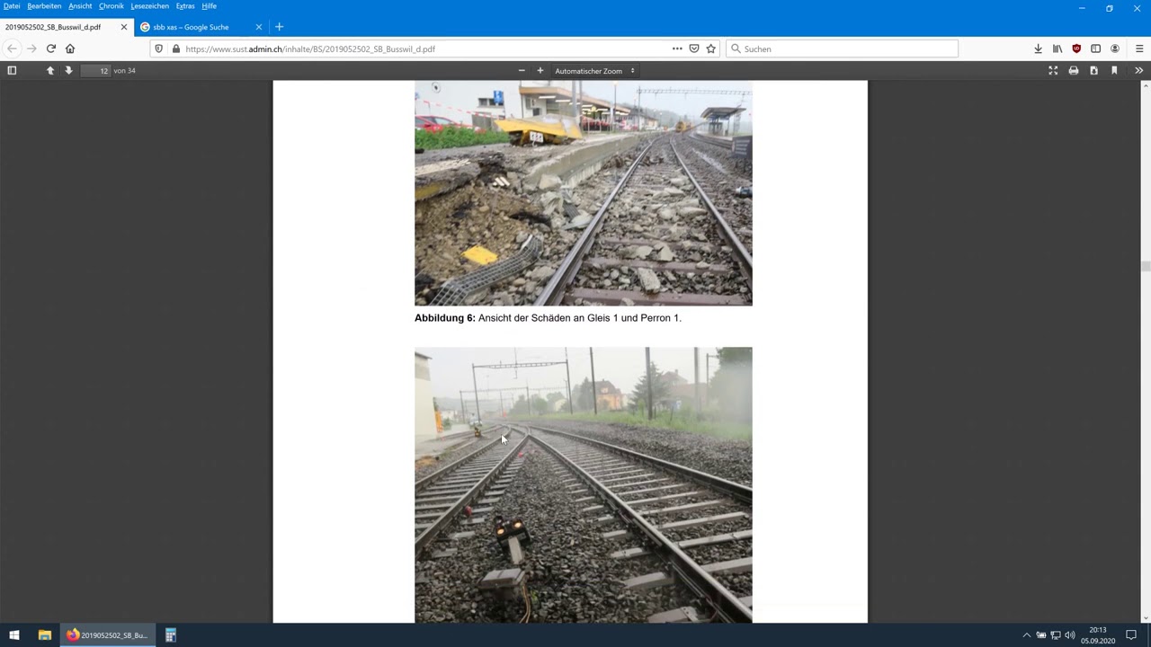Screen dimensions: 1151x647
Task: Toggle the PDF viewer sidebar
Action: pyautogui.click(x=12, y=70)
